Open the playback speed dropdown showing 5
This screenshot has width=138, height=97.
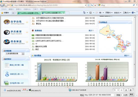pyautogui.click(x=117, y=90)
